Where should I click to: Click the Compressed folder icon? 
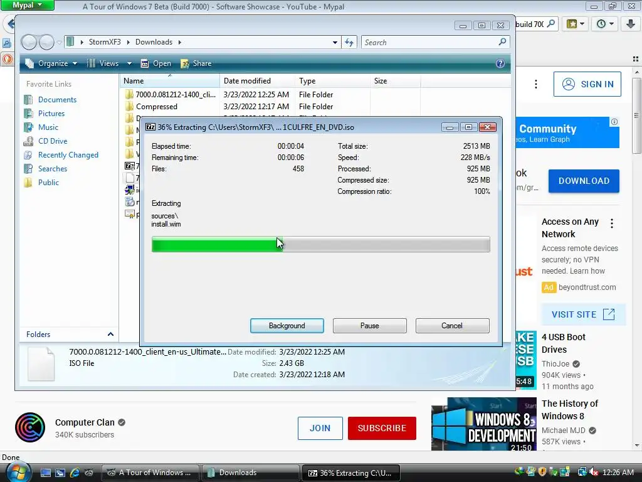coord(129,107)
